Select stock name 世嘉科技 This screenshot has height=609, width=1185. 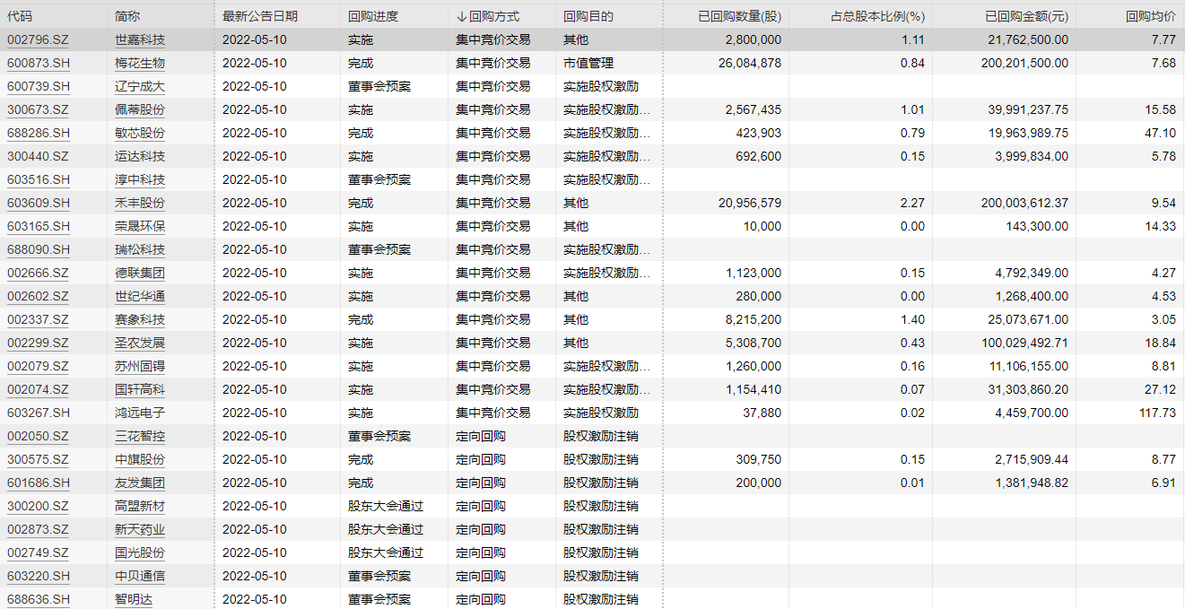(140, 39)
